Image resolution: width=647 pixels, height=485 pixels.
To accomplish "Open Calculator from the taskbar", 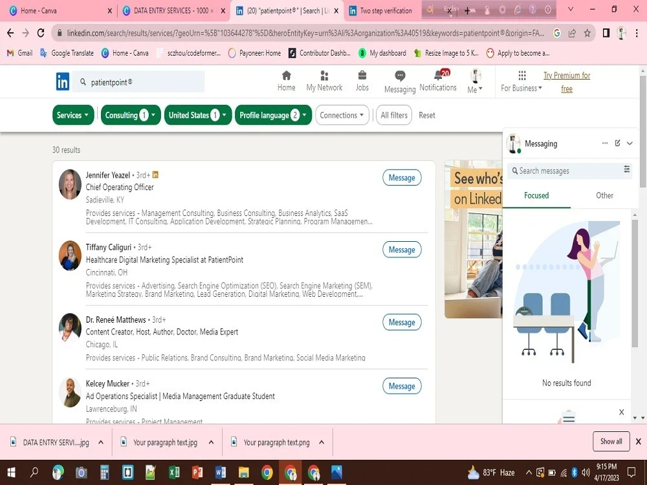I will pyautogui.click(x=104, y=472).
